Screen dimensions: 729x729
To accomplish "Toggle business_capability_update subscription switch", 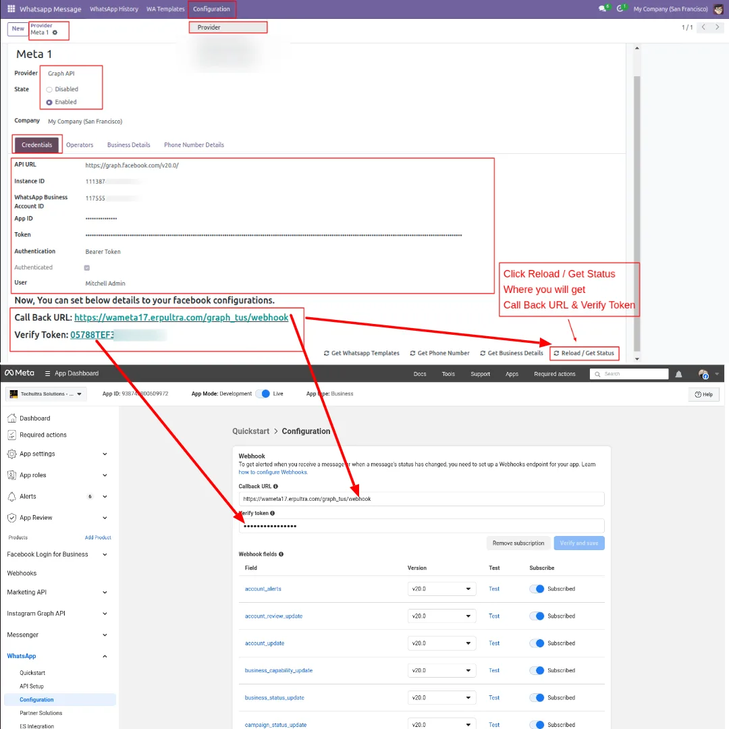I will pyautogui.click(x=537, y=670).
